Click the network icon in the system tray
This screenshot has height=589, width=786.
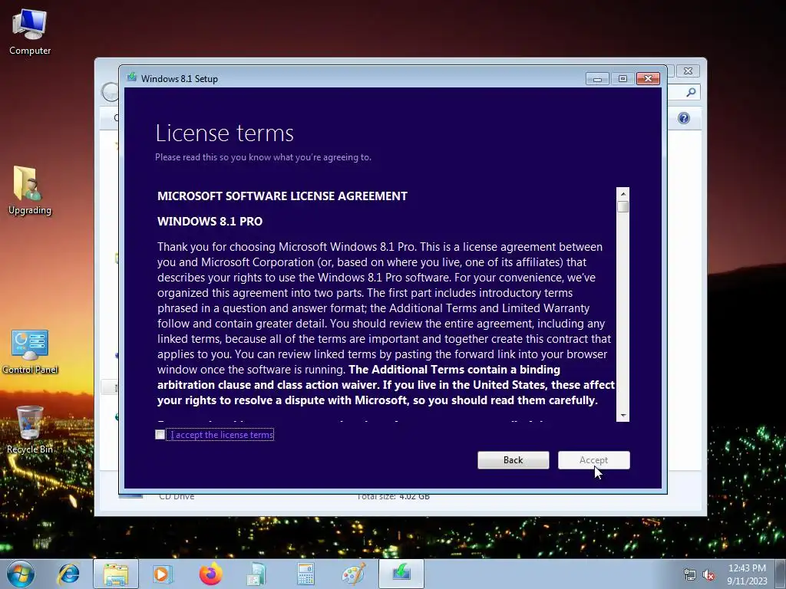pos(690,575)
